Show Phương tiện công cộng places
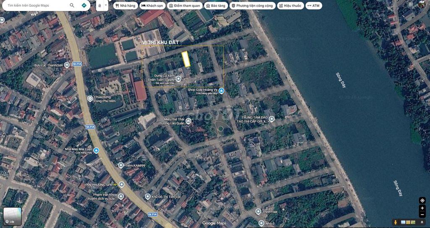This screenshot has height=228, width=430. click(252, 5)
